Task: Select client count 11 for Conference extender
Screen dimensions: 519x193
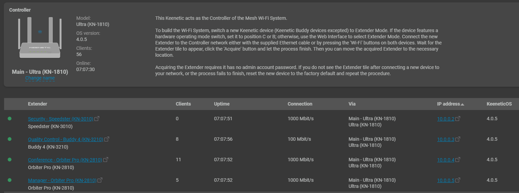Action: (178, 160)
